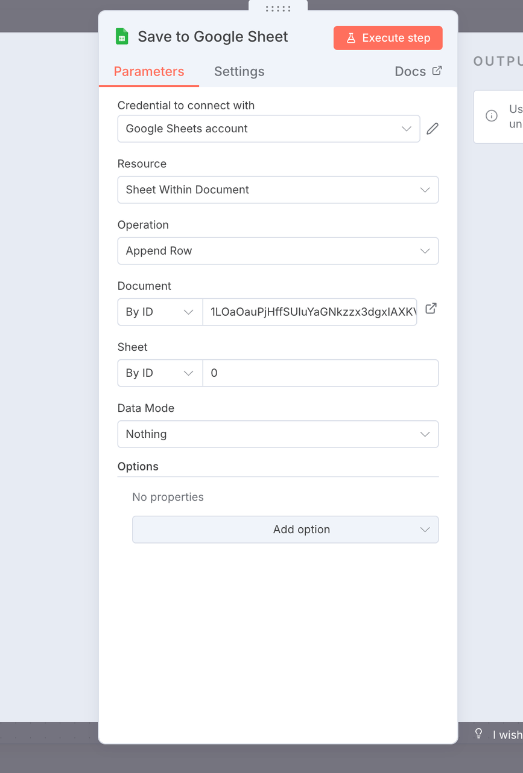Click the flask icon on Execute step
Screen dimensions: 523x773
click(x=350, y=37)
